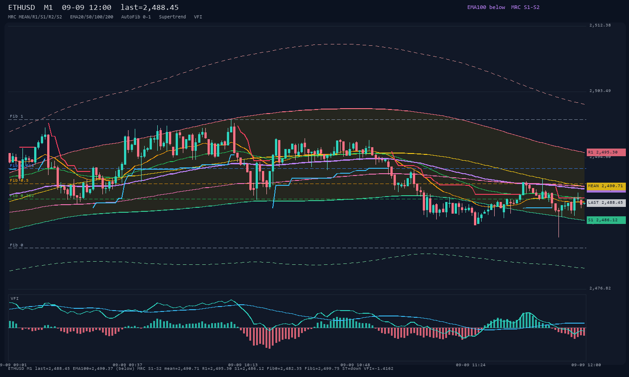629x377 pixels.
Task: Select the Supertrend legend entry
Action: tap(173, 17)
